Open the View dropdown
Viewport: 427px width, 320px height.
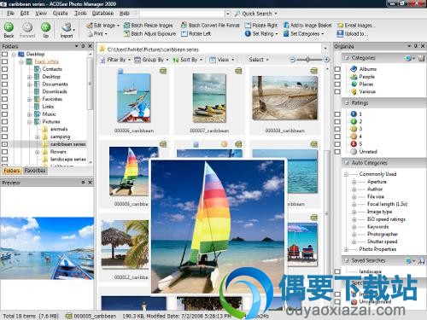click(x=222, y=60)
